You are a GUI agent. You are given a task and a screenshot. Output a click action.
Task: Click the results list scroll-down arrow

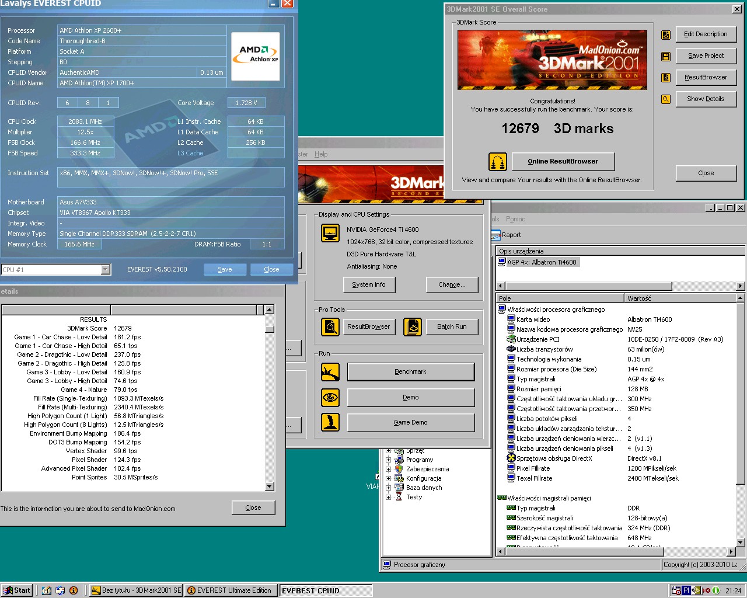(269, 486)
